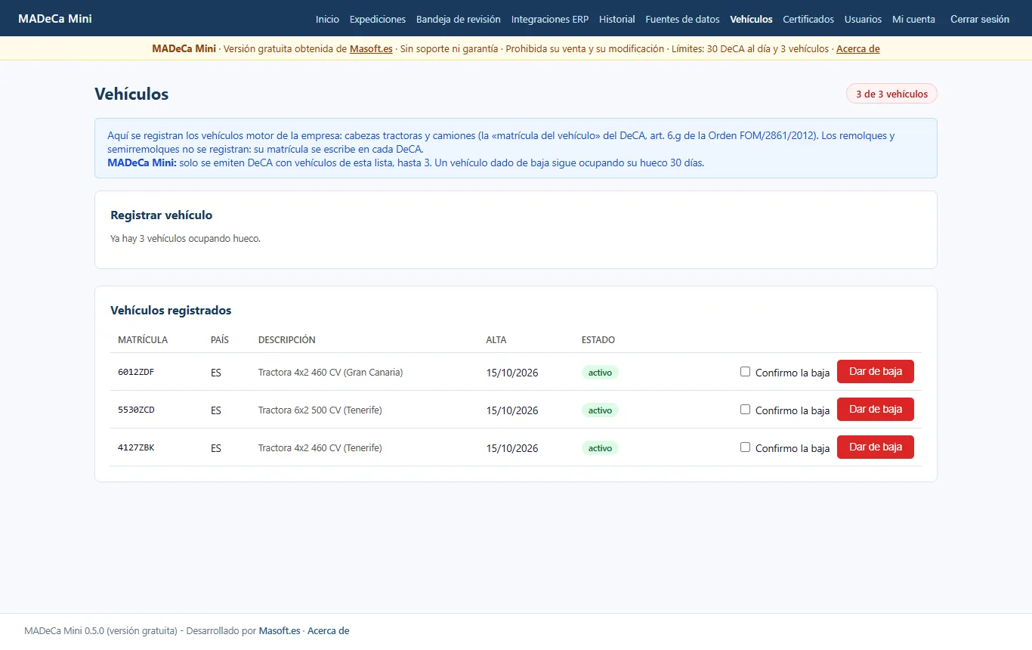Click the DESCRIPCIÓN column header
The height and width of the screenshot is (650, 1032).
pos(287,340)
